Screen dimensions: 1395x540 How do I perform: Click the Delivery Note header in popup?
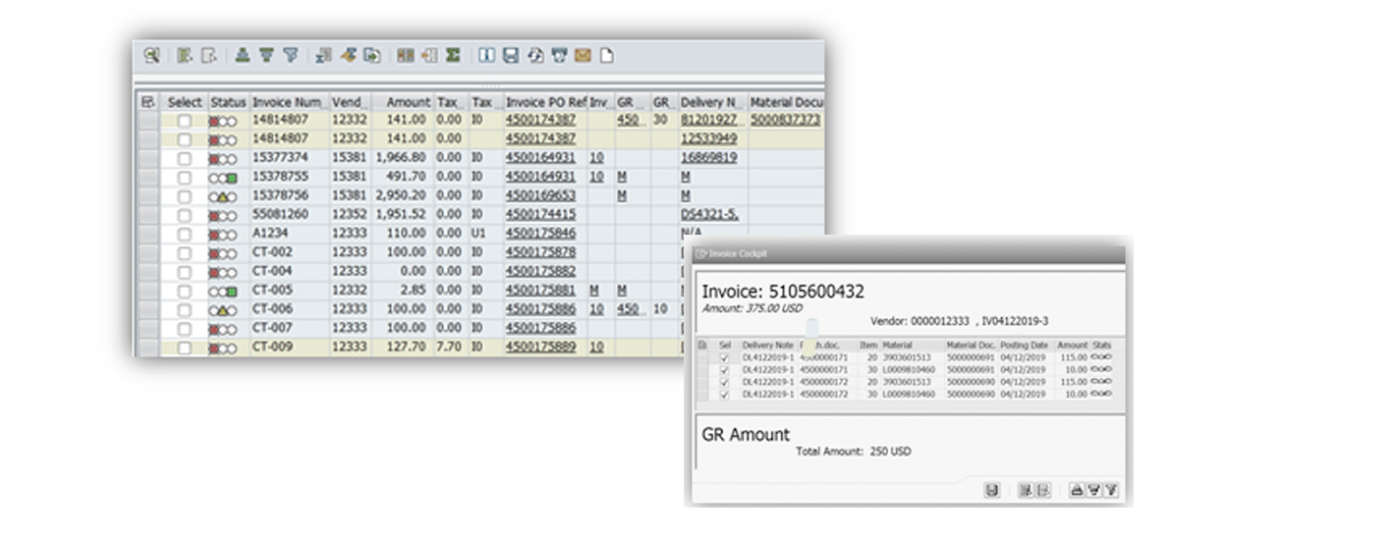point(768,346)
